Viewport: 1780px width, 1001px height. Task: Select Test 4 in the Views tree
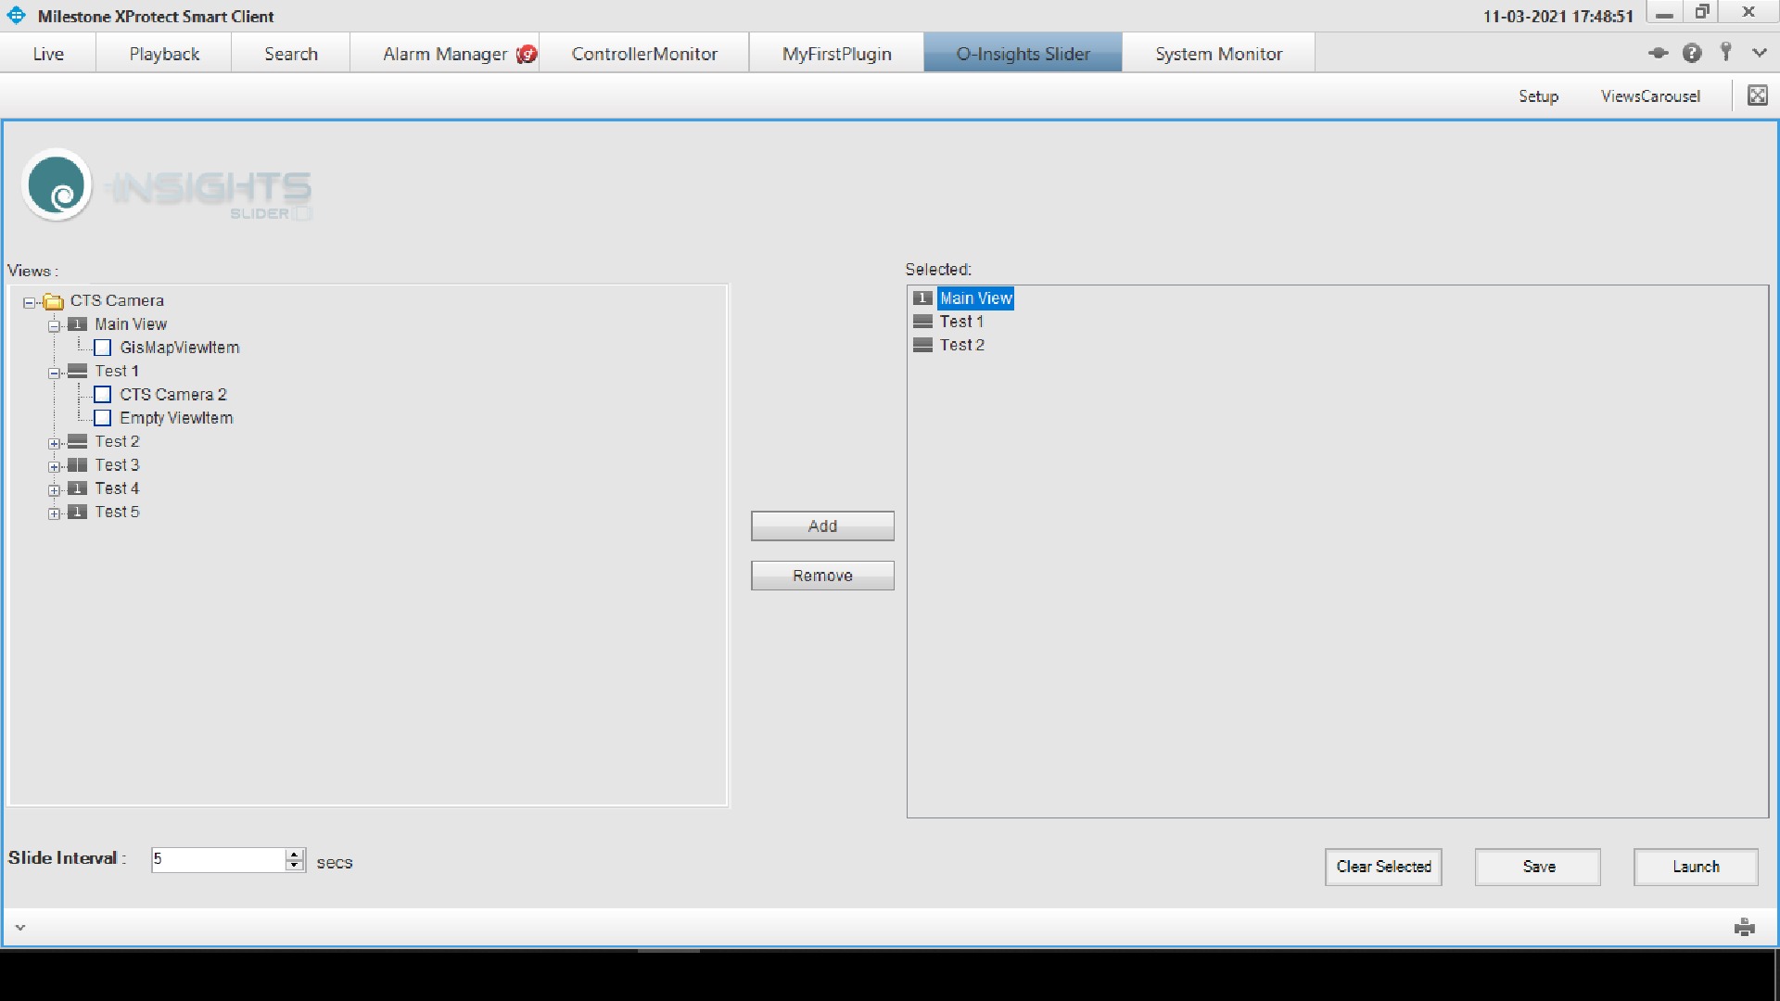coord(117,488)
